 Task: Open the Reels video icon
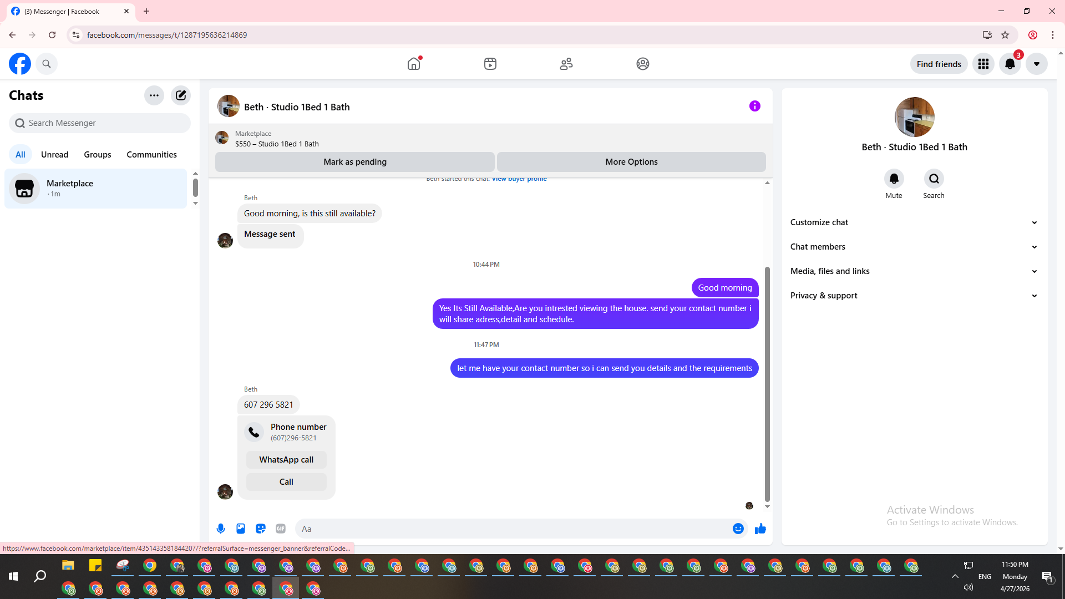(x=490, y=64)
